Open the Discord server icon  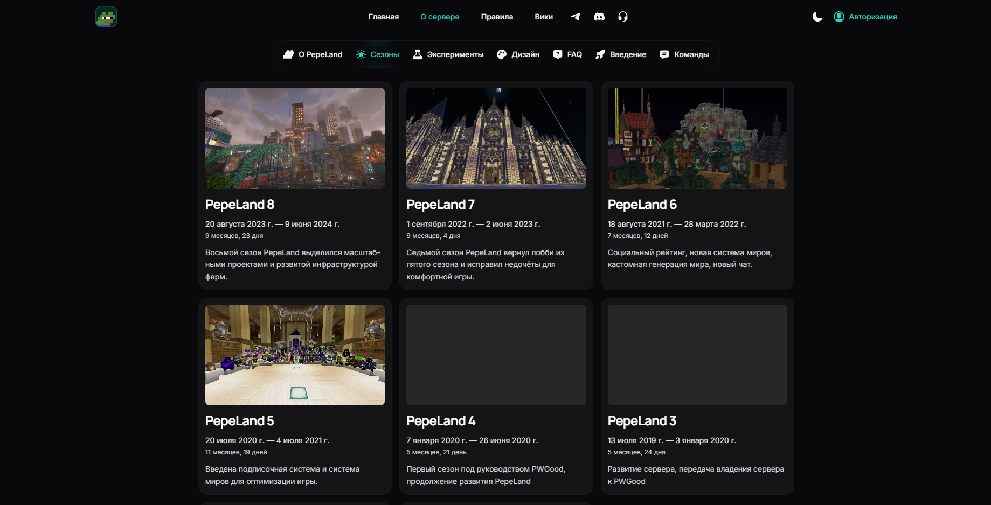pos(599,17)
